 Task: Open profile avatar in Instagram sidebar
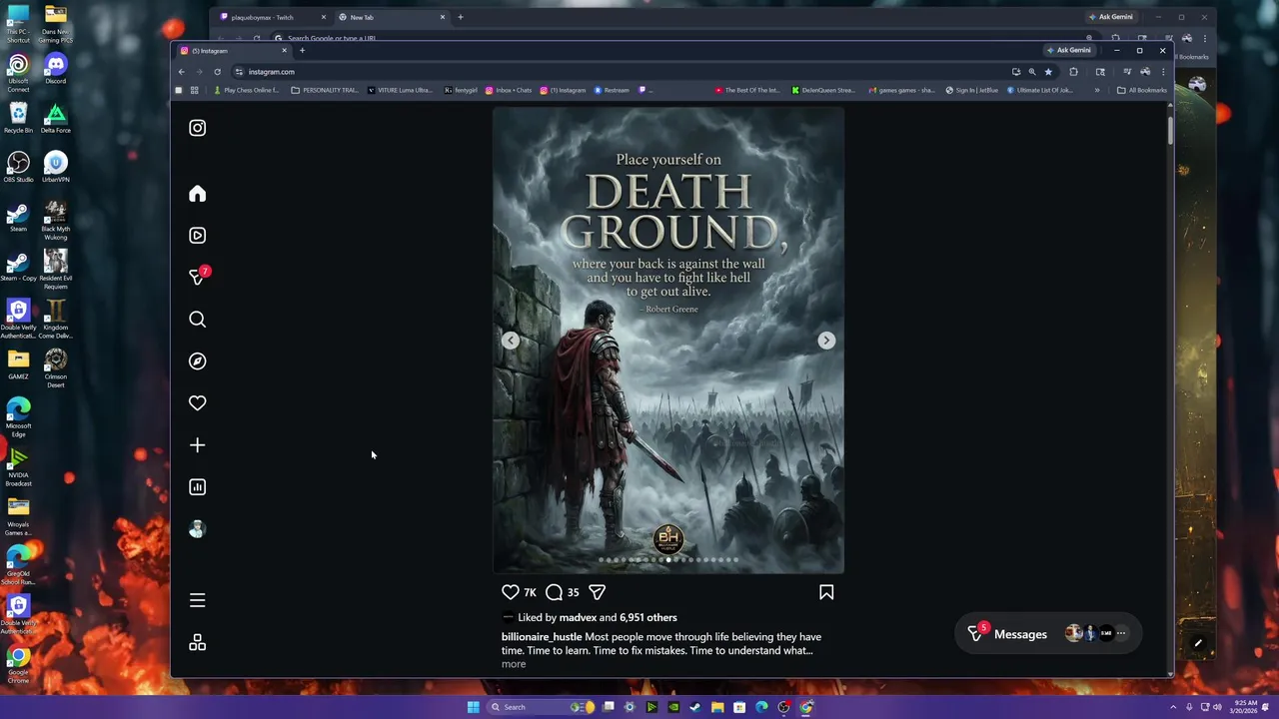pos(197,529)
